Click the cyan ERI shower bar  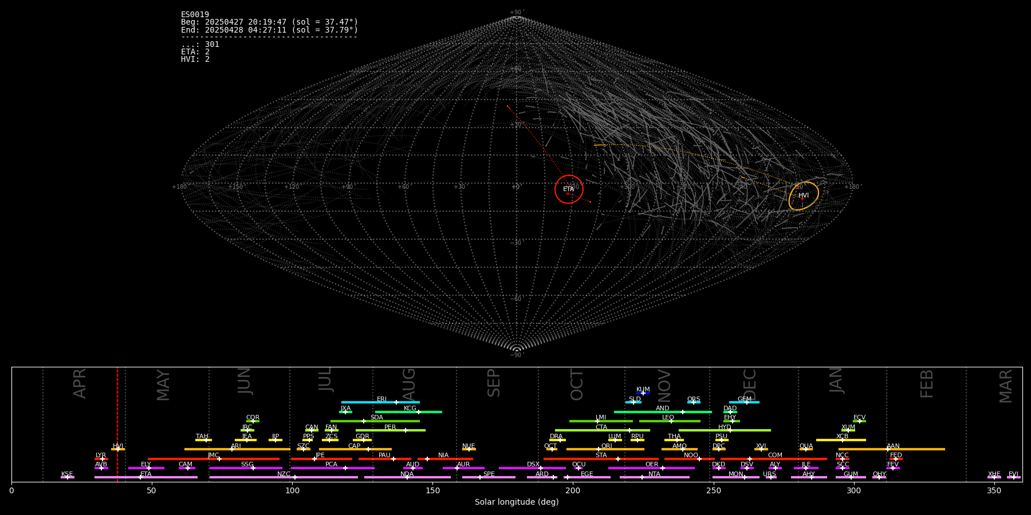click(x=380, y=402)
